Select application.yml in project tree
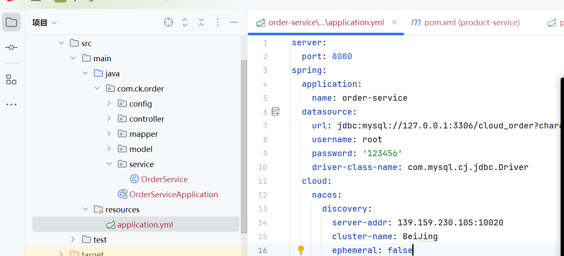The image size is (564, 256). (136, 225)
